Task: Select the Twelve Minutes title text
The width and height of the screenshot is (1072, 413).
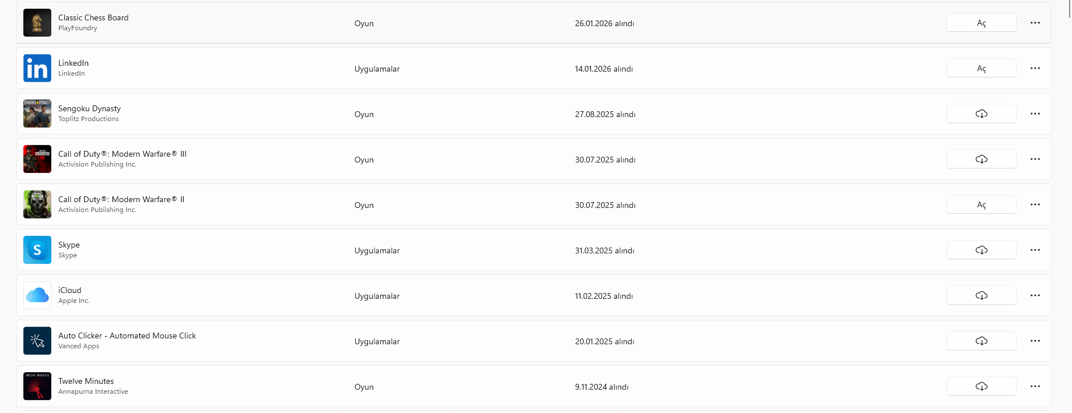Action: [86, 381]
